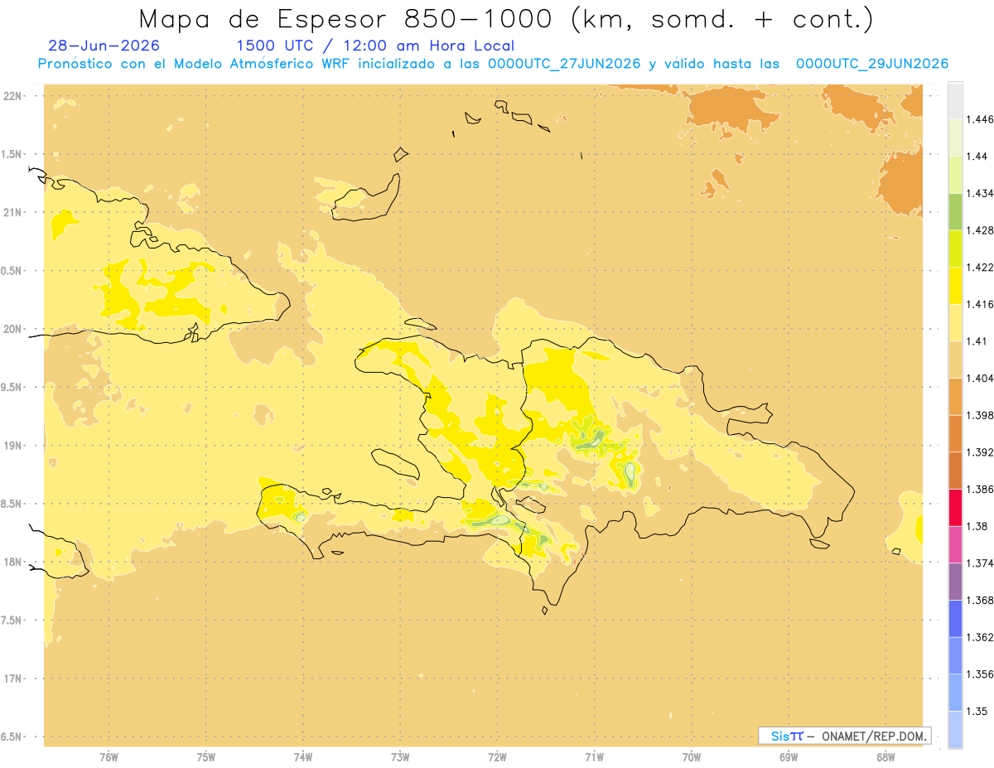Click legend value '1.422'
Image resolution: width=994 pixels, height=768 pixels.
(981, 267)
